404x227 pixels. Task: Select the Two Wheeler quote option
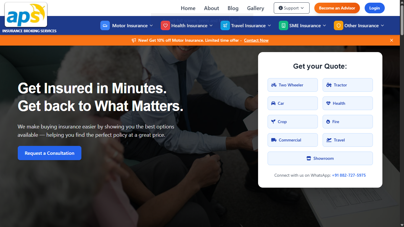[292, 85]
